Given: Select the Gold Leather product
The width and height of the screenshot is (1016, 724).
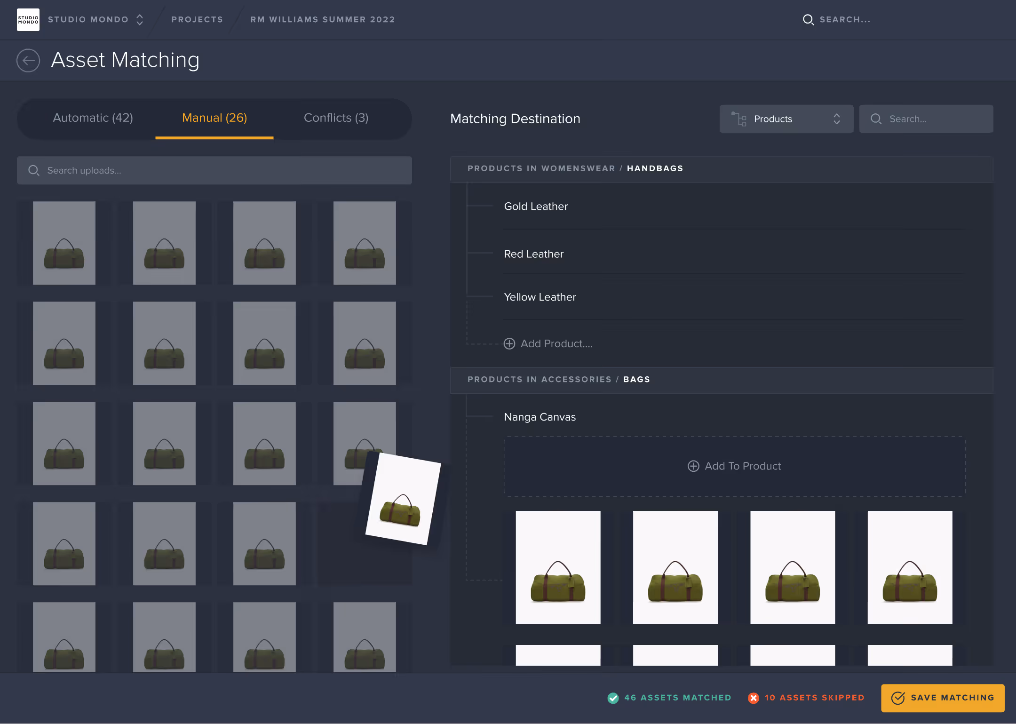Looking at the screenshot, I should point(536,207).
